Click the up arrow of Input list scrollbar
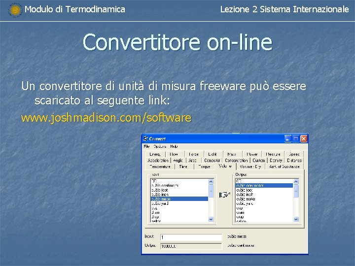 coord(211,181)
